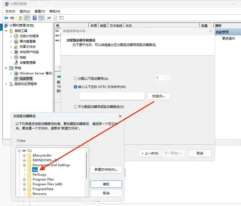Collapse the System Tools tree node
This screenshot has height=206, width=241.
pos(6,31)
